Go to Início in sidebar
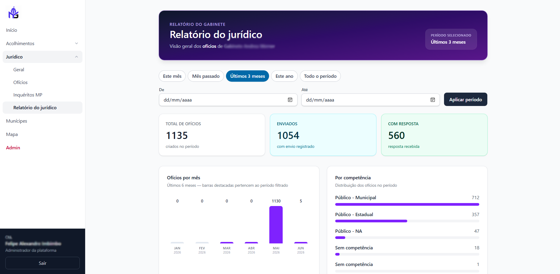 [x=12, y=30]
